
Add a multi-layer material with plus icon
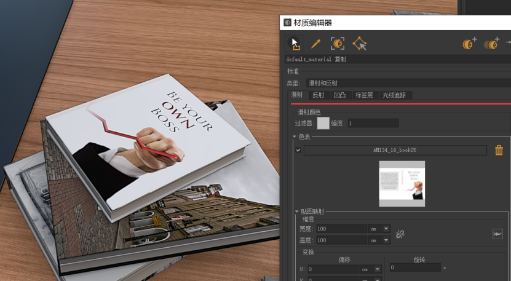click(491, 44)
